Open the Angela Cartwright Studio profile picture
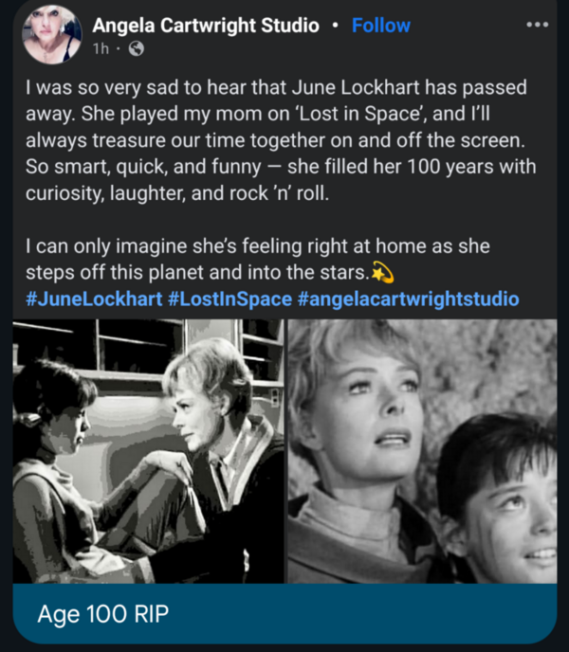This screenshot has width=569, height=652. (52, 35)
